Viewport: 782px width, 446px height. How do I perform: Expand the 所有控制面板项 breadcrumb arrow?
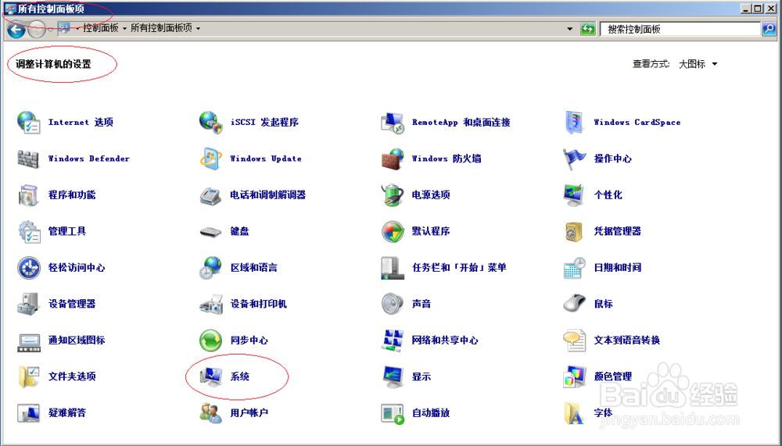[198, 28]
